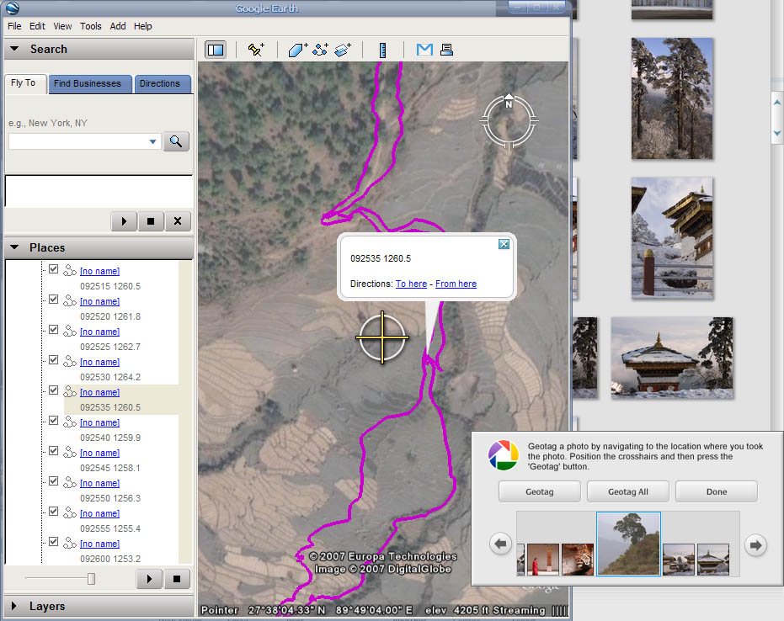The image size is (784, 621).
Task: Click the Picasa logo in geotag panel
Action: tap(504, 455)
